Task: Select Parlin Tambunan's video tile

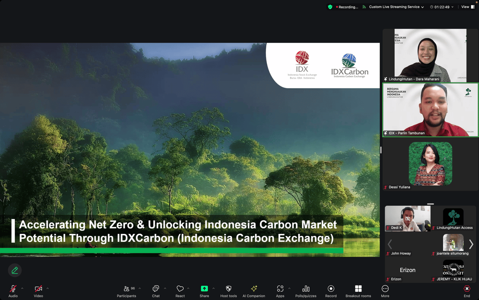Action: pyautogui.click(x=430, y=110)
